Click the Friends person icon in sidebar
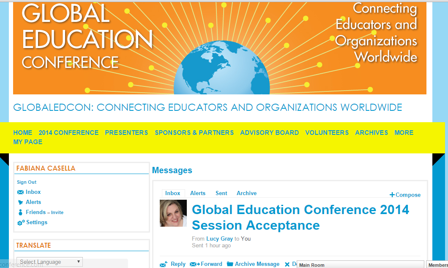Viewport: 448px width, 268px height. tap(20, 212)
